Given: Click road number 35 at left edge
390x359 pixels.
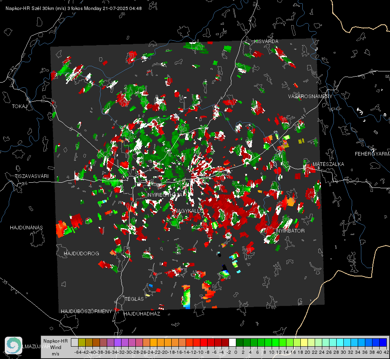Looking at the screenshot, I should coord(5,282).
